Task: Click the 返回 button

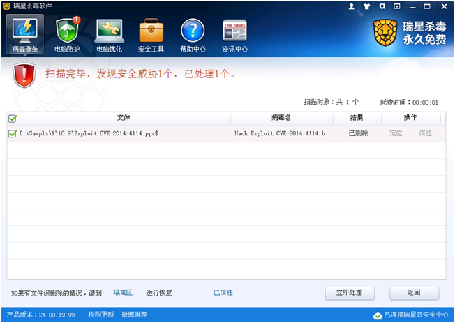Action: coord(414,293)
